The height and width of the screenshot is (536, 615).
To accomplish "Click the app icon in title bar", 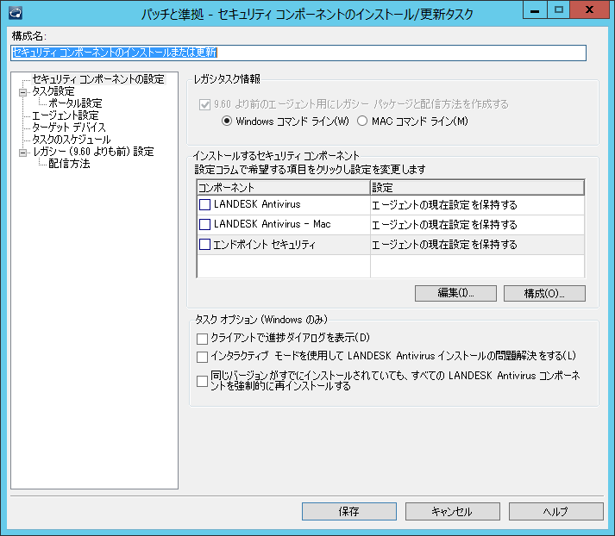I will pos(16,13).
